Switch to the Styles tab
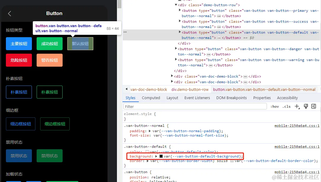321x182 pixels. pos(131,98)
